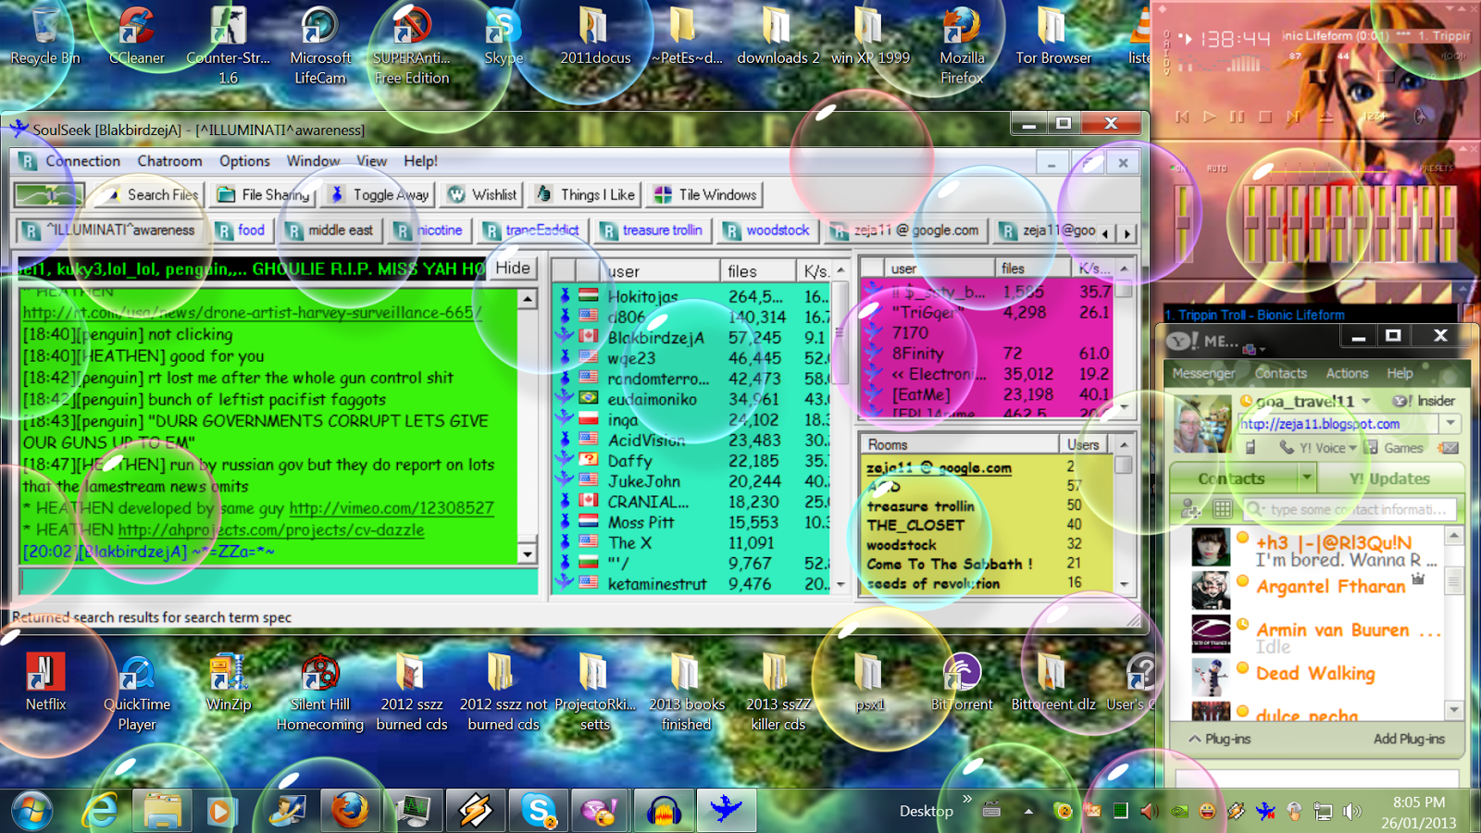Open the Options menu in SoulSeek
The width and height of the screenshot is (1481, 833).
tap(244, 161)
